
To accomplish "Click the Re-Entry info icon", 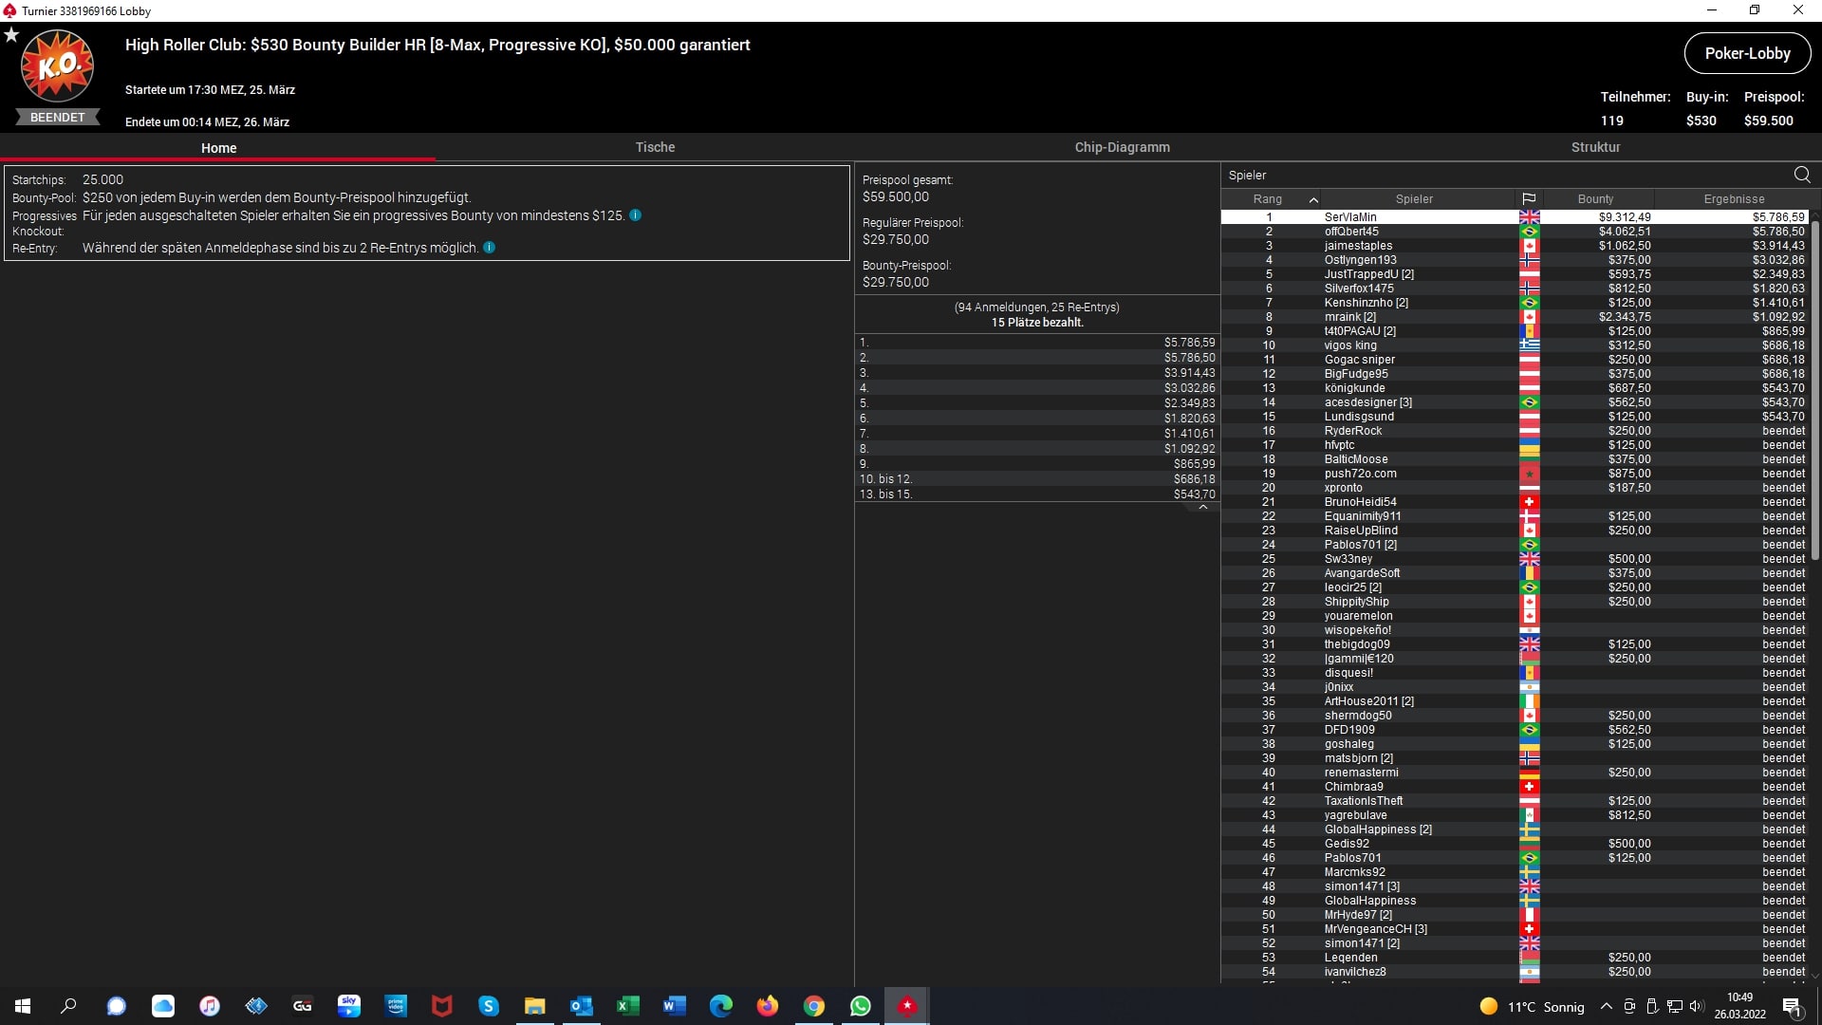I will click(x=490, y=248).
